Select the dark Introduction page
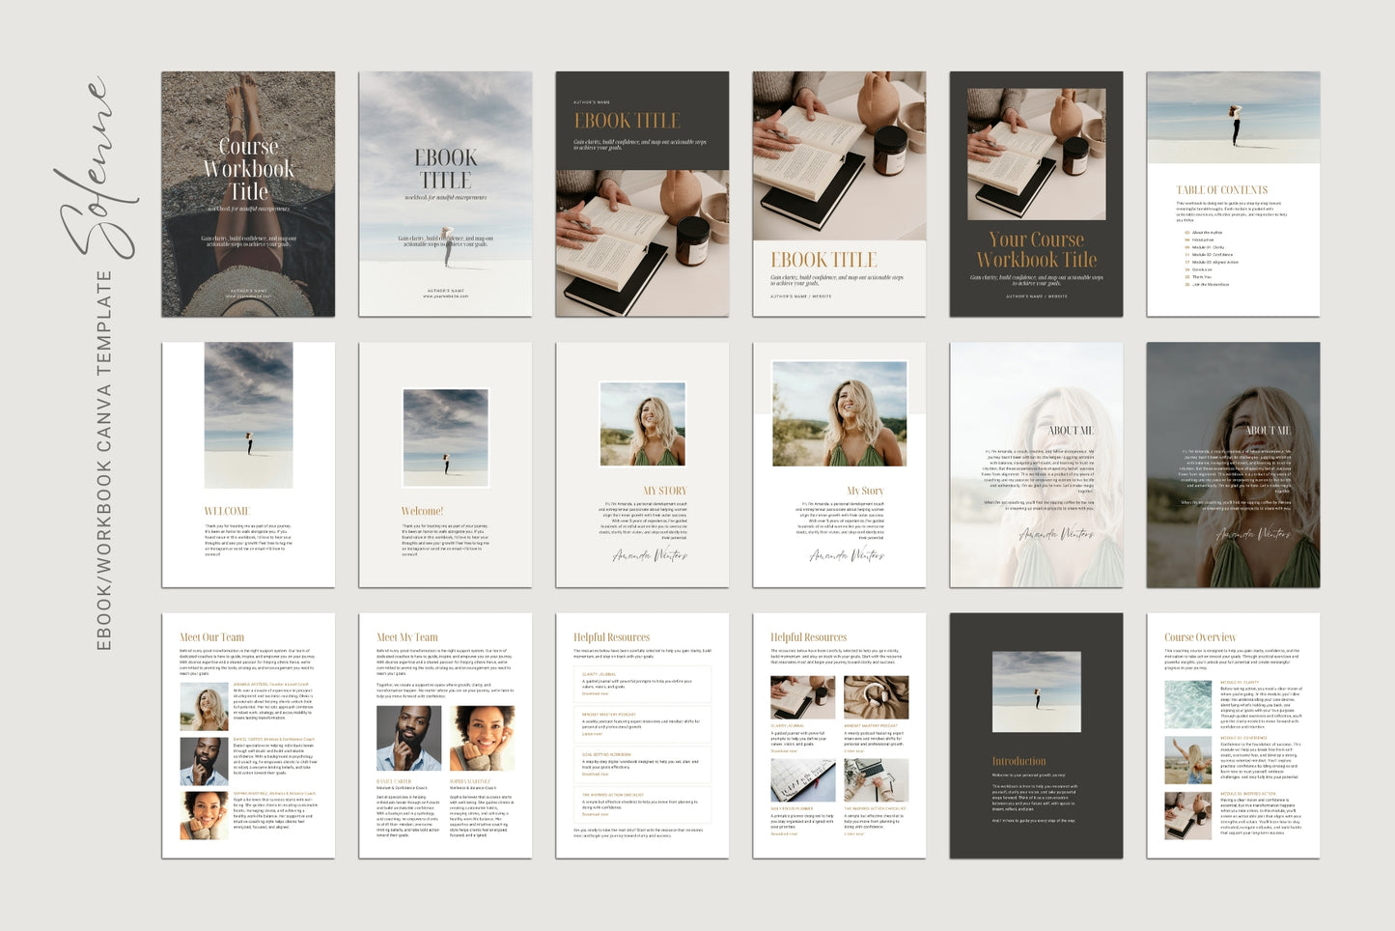This screenshot has width=1395, height=931. (1036, 735)
